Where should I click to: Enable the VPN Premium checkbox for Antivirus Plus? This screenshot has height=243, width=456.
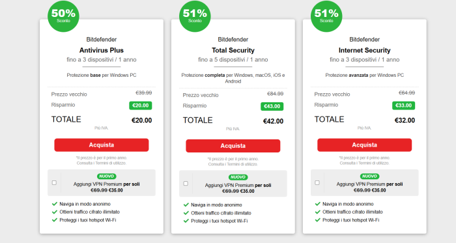point(54,182)
